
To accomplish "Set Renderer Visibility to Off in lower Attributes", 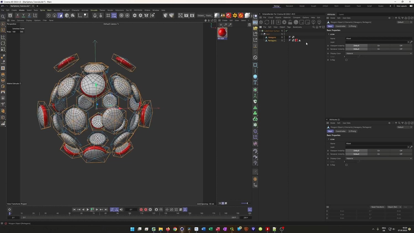I will [401, 154].
